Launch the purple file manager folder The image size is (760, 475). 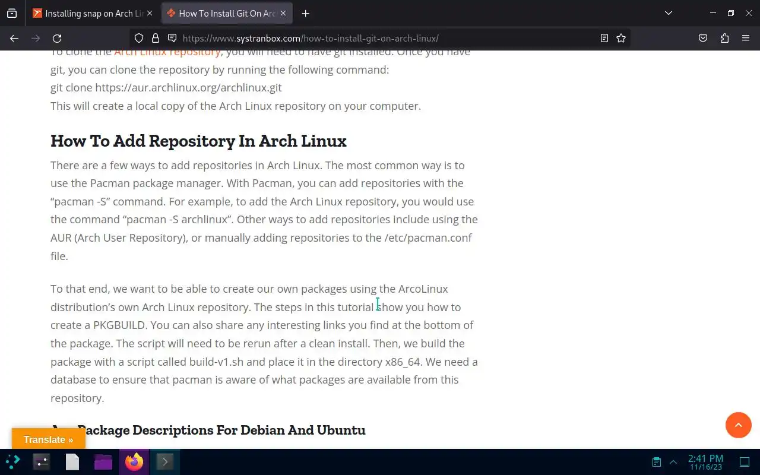pyautogui.click(x=103, y=461)
